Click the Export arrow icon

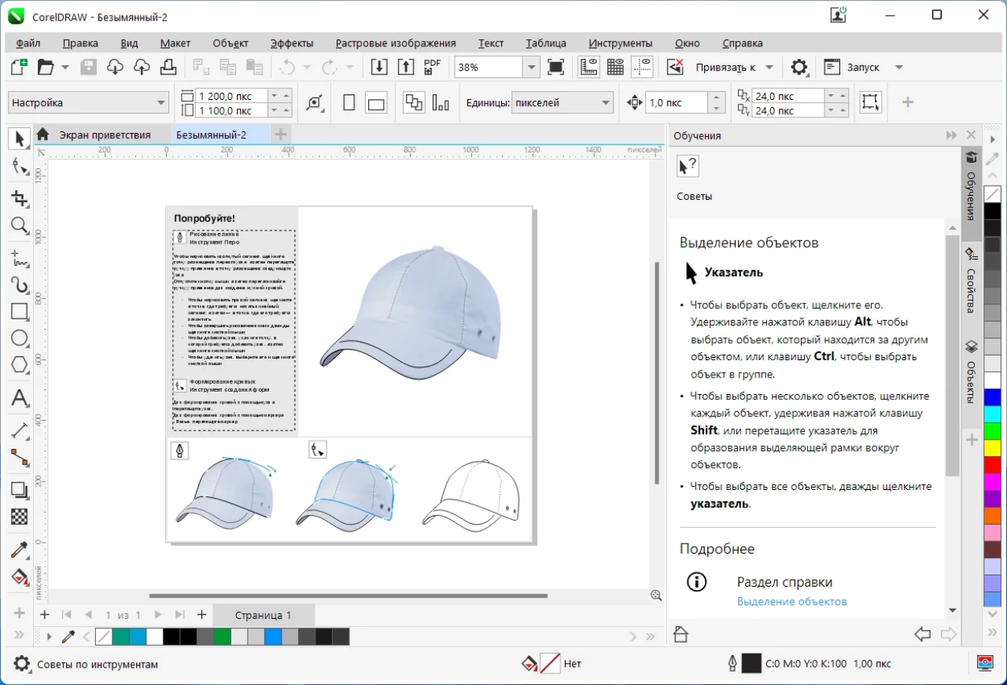point(406,68)
